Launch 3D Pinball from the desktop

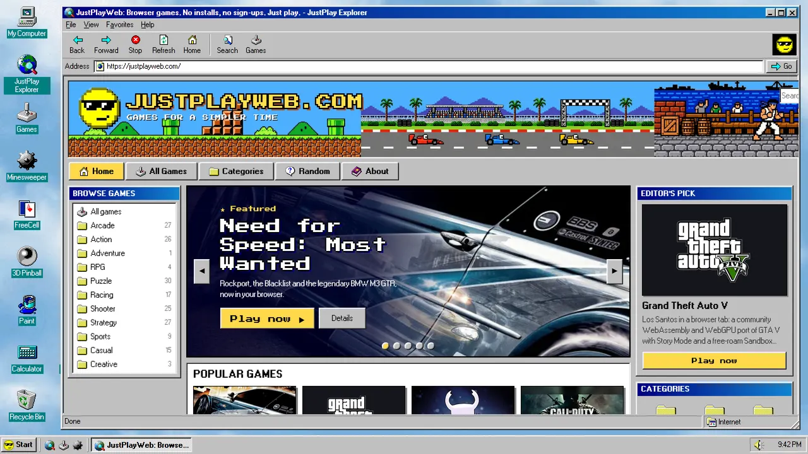coord(27,262)
